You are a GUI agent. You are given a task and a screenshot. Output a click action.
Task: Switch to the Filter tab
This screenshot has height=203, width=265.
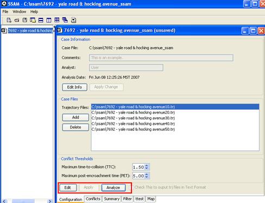click(x=127, y=199)
